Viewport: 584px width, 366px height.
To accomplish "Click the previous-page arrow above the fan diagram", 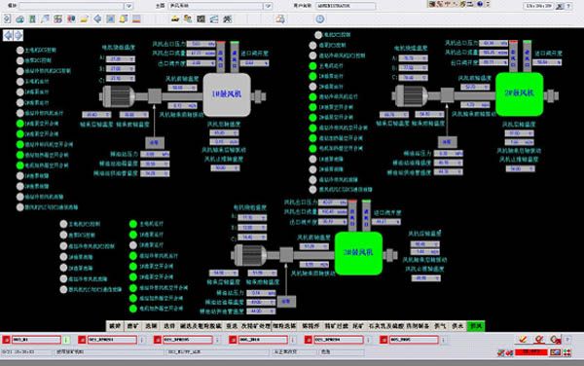I will 8,35.
